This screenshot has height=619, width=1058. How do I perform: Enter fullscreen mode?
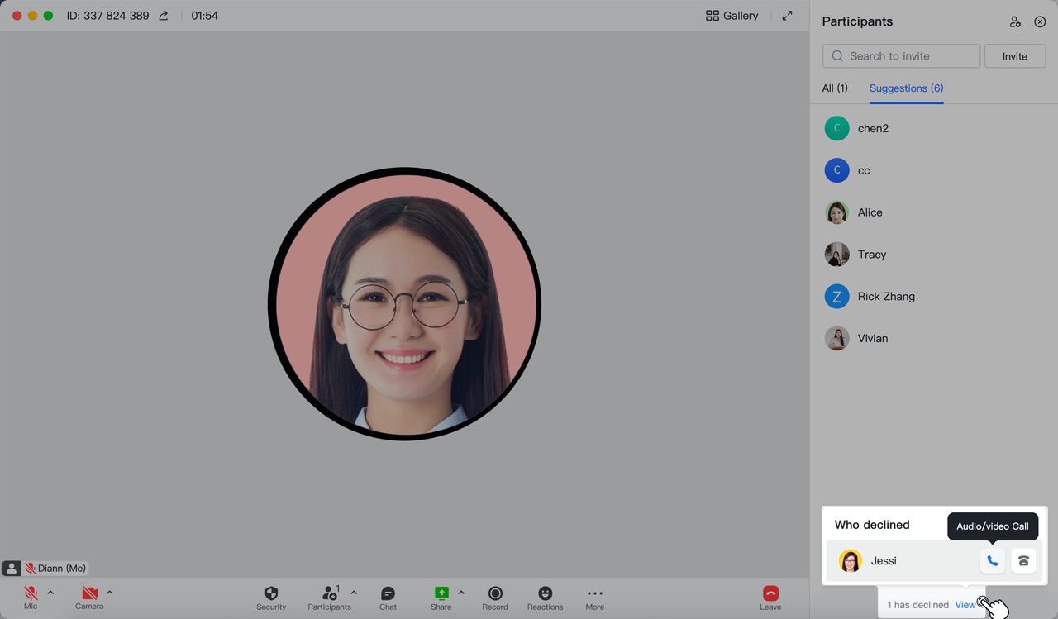[x=786, y=15]
